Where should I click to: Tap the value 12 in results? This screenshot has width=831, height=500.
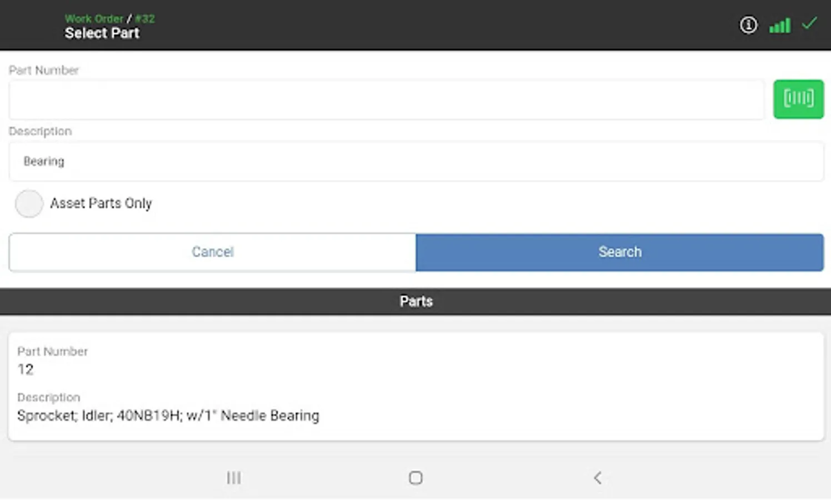pos(26,369)
